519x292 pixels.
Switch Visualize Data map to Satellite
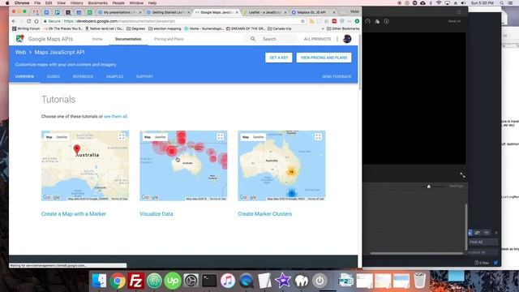161,137
